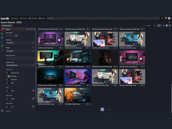The width and height of the screenshot is (172, 129).
Task: Open more options for flock in situ_reports.png
Action: [x=90, y=85]
